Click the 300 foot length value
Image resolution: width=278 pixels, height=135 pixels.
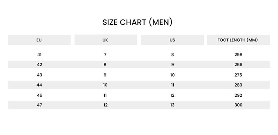click(x=238, y=105)
